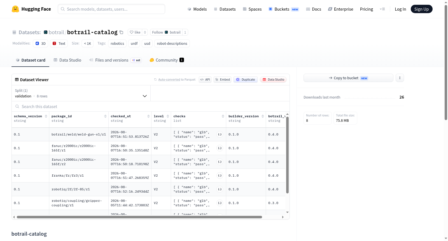The image size is (448, 241).
Task: Click the Hugging Face logo icon
Action: [x=15, y=9]
